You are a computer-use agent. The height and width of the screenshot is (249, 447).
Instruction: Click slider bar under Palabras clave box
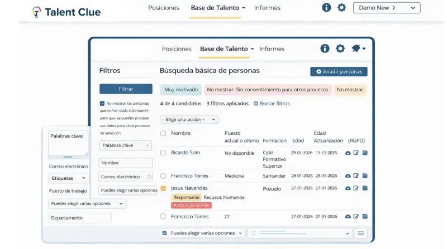(x=68, y=157)
